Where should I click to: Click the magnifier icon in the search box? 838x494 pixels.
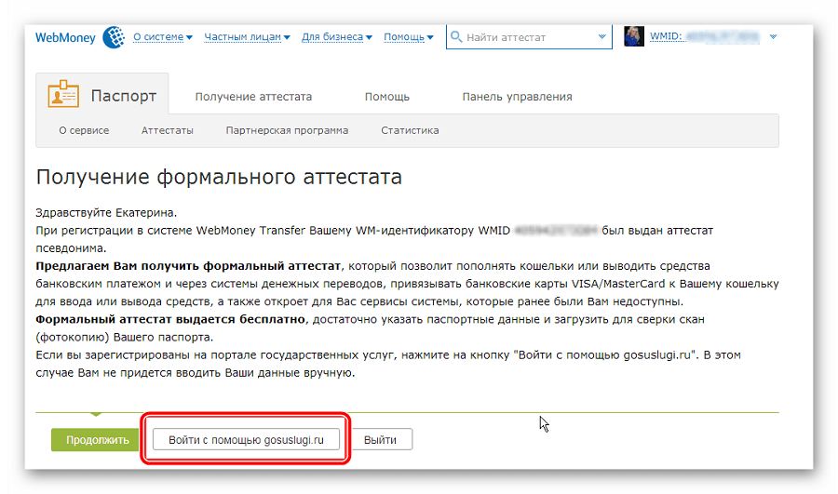click(456, 37)
